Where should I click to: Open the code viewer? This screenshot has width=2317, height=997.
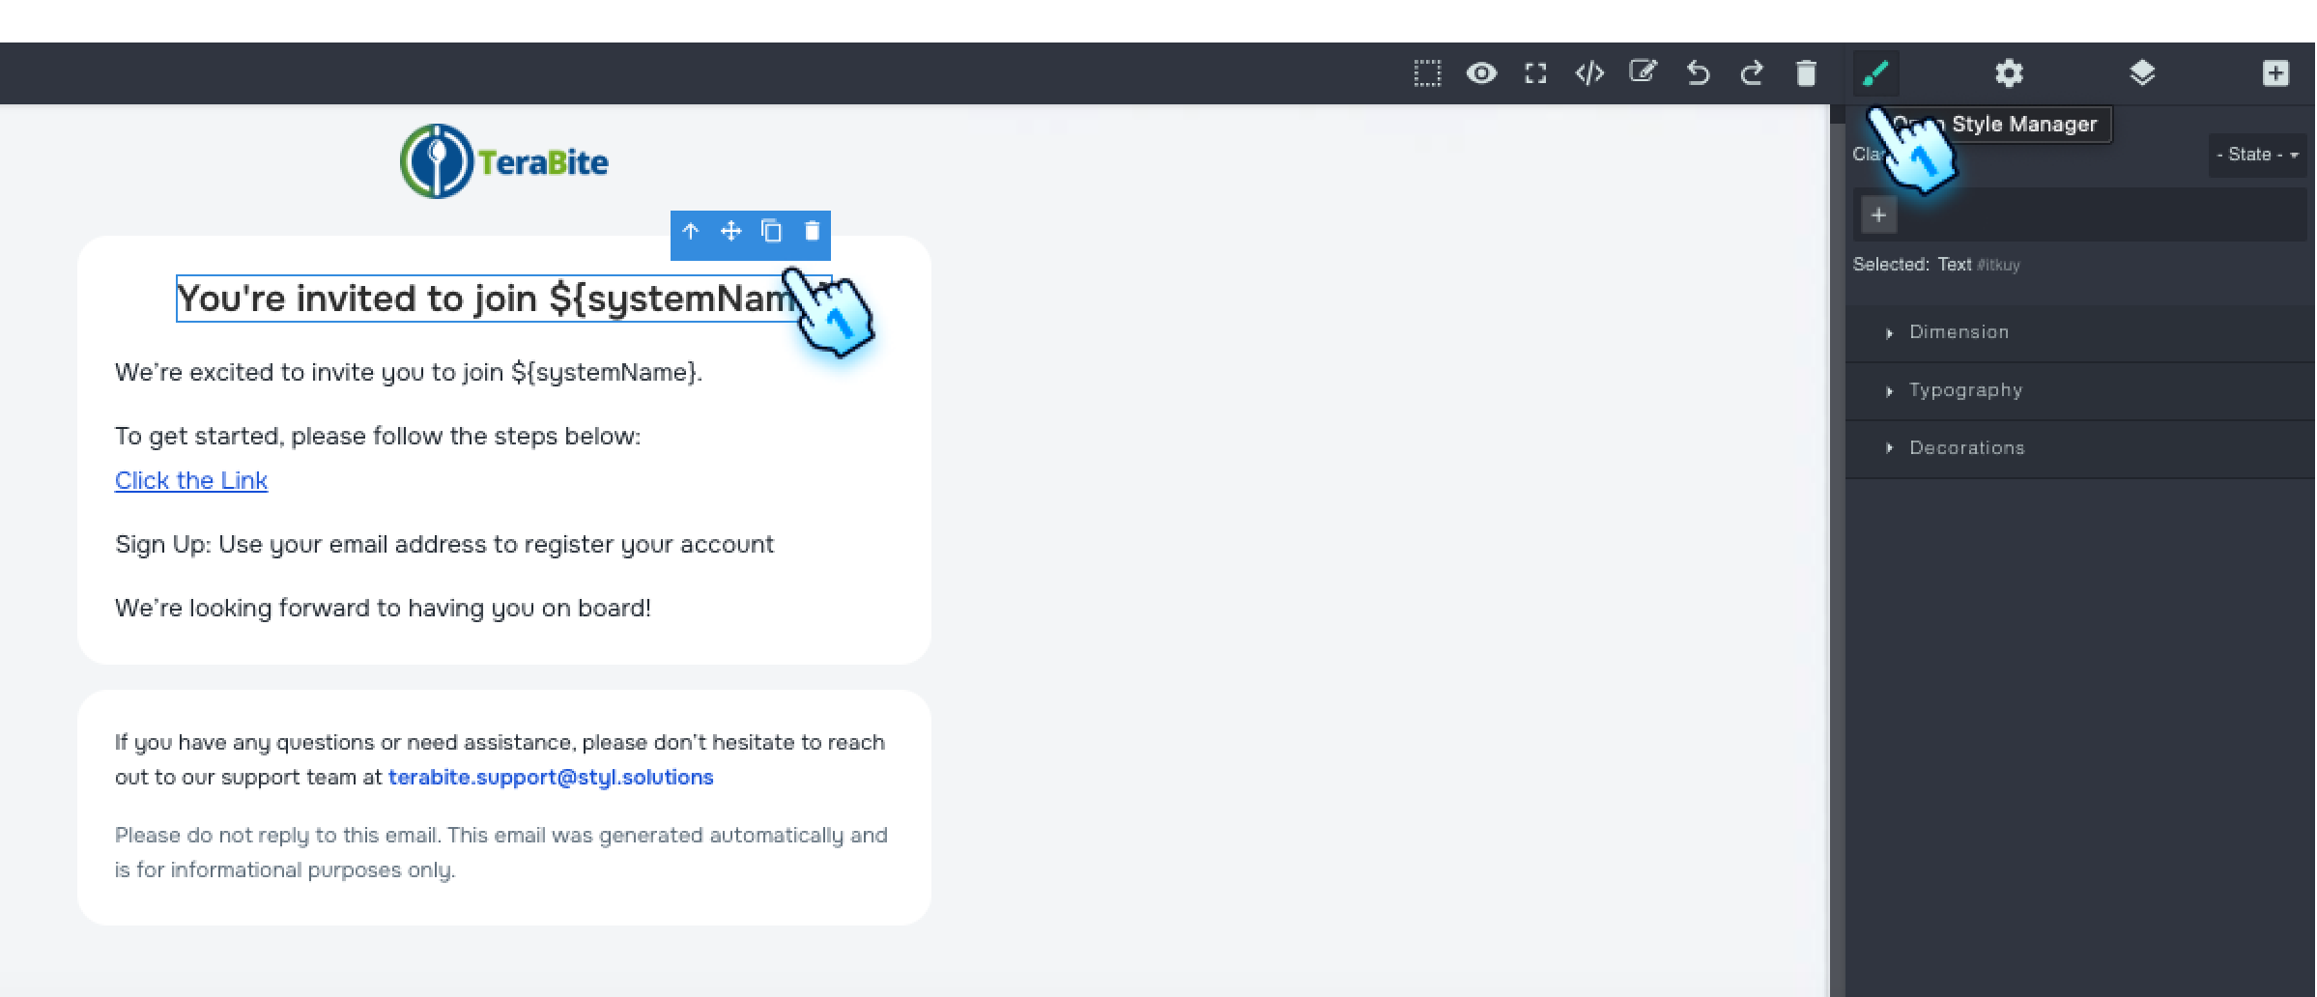pos(1589,73)
